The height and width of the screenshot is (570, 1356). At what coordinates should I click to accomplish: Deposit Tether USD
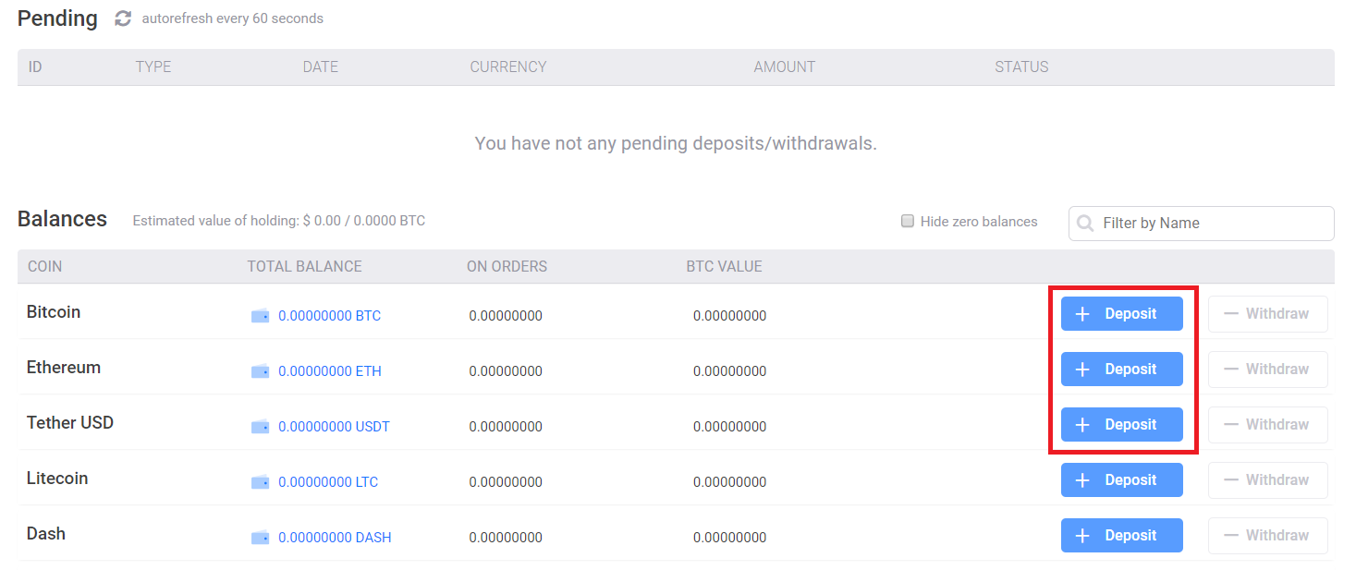pyautogui.click(x=1121, y=425)
